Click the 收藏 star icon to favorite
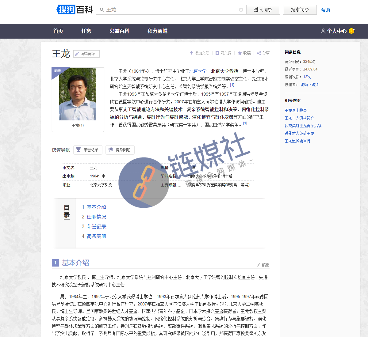The height and width of the screenshot is (337, 368). 239,53
